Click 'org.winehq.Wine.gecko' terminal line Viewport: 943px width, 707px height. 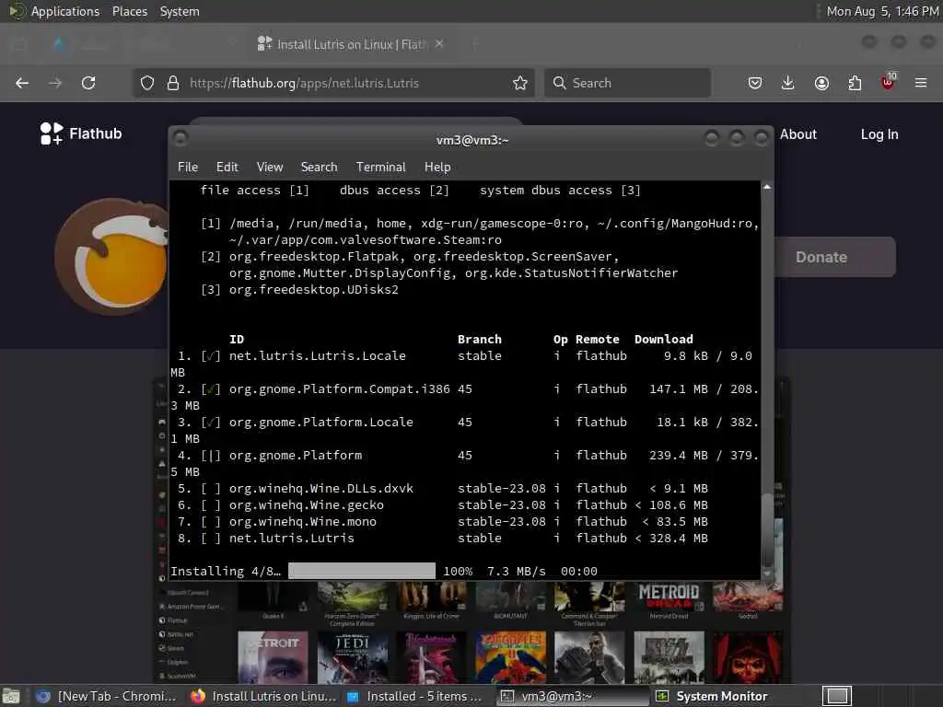click(306, 505)
